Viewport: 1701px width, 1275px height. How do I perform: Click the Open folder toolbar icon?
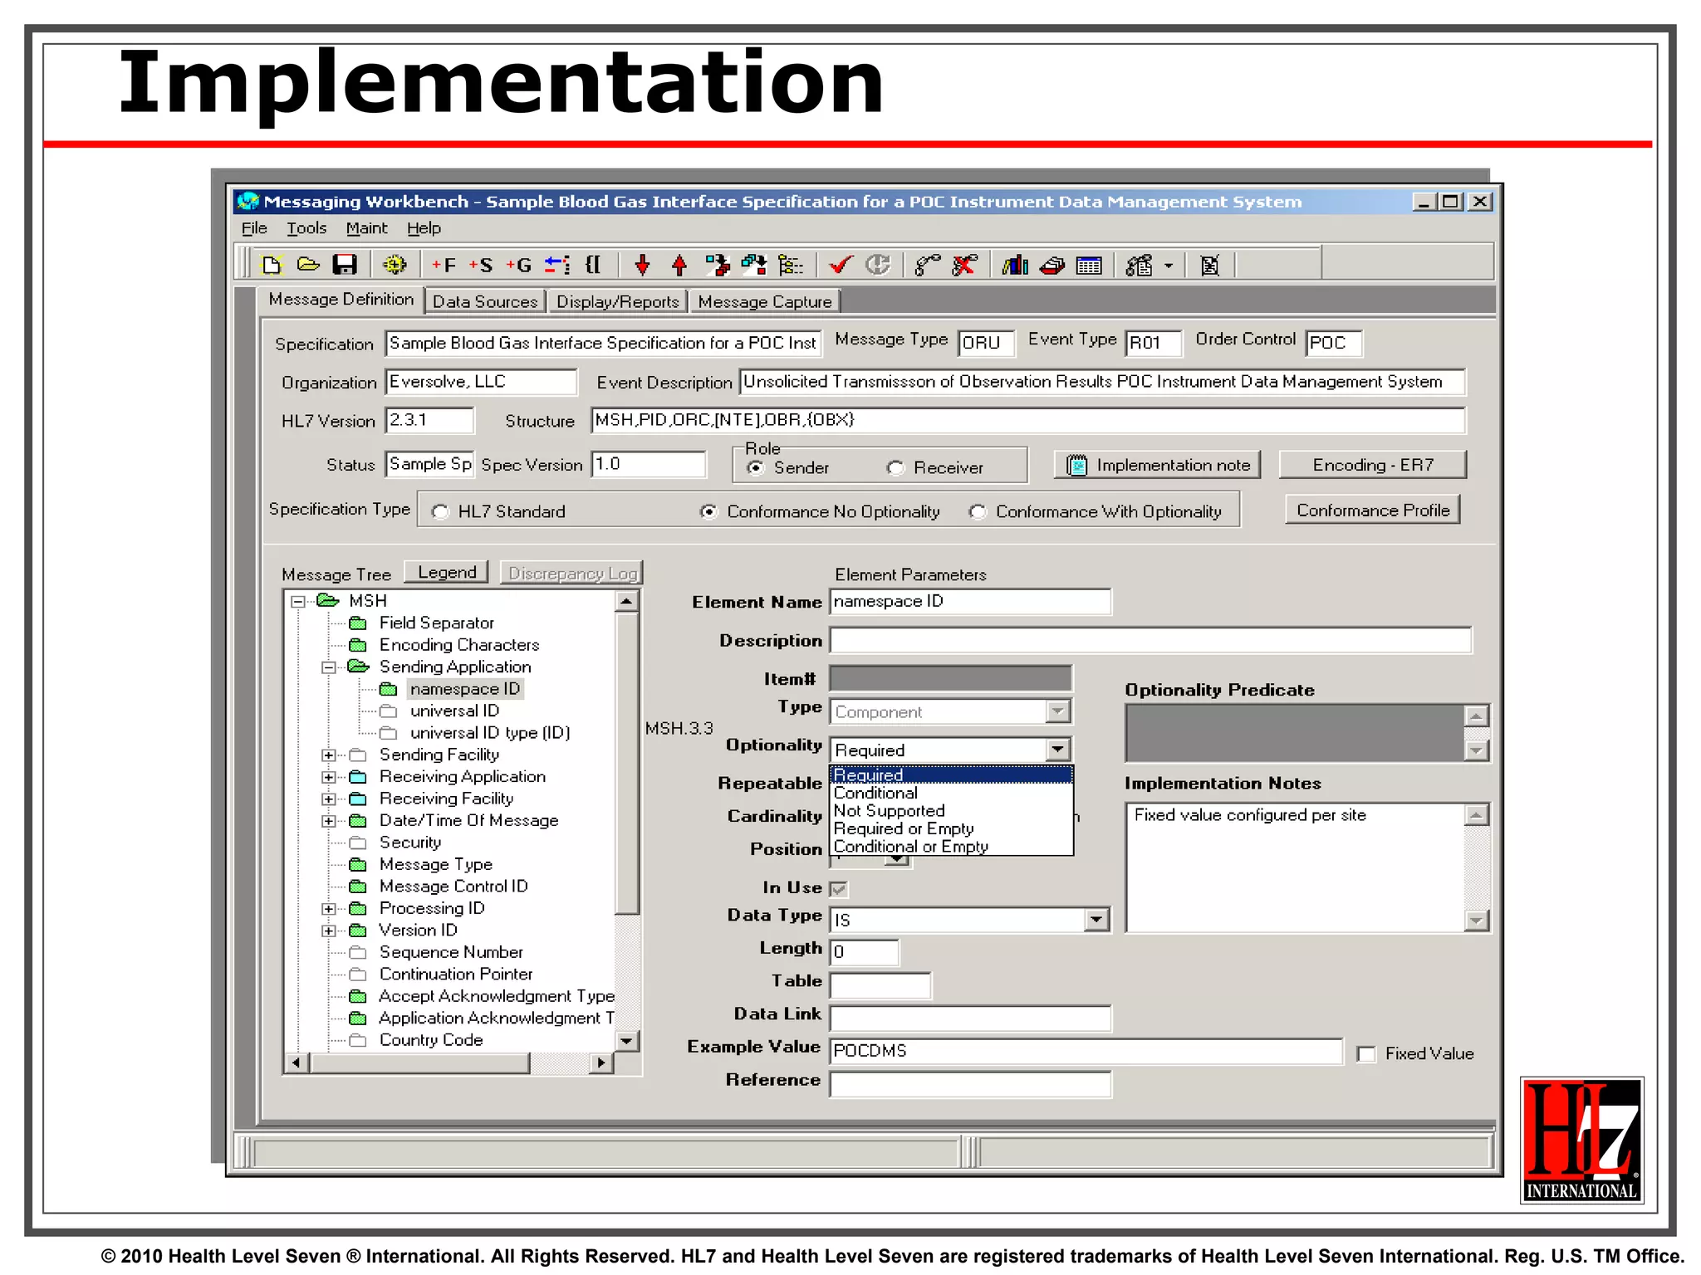308,265
